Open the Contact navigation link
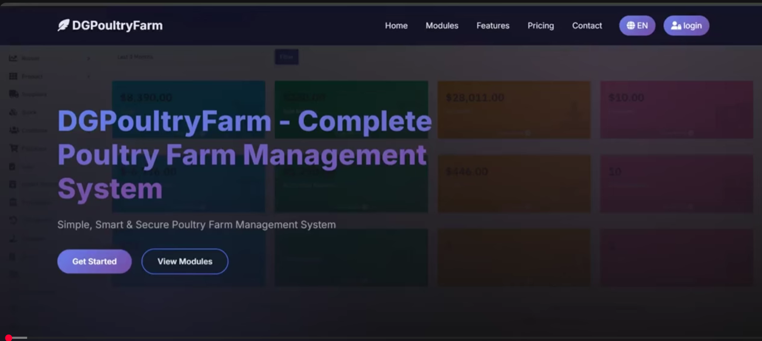The image size is (762, 341). (587, 25)
